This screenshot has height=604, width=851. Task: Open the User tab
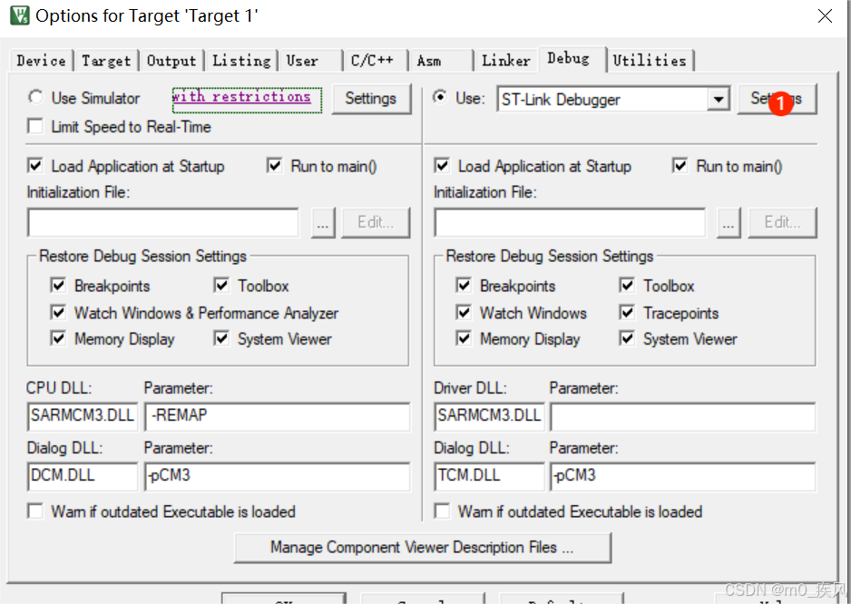(x=310, y=61)
